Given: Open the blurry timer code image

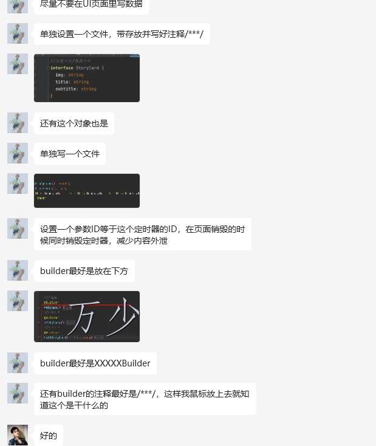Looking at the screenshot, I should click(87, 191).
